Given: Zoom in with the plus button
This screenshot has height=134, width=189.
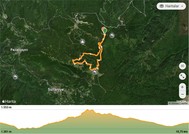Looking at the screenshot, I should tap(182, 87).
